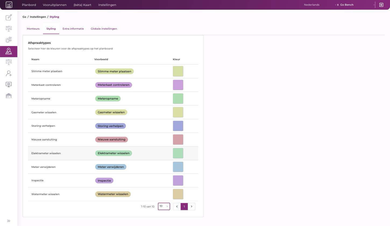Screen dimensions: 390x226
Task: Open the add user icon in sidebar
Action: tap(9, 73)
